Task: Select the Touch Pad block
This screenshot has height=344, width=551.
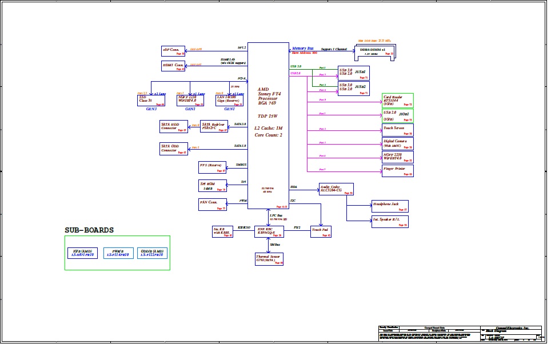Action: coord(320,231)
